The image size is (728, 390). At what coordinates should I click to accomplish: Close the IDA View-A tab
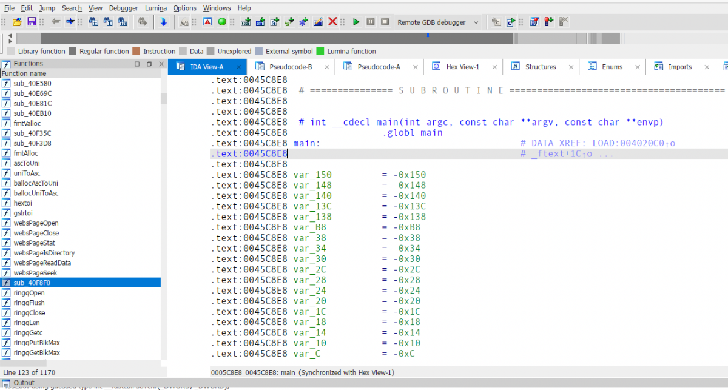click(238, 67)
